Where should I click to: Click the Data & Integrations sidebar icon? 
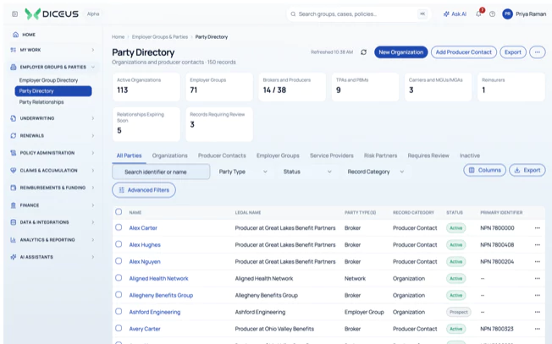pyautogui.click(x=14, y=222)
